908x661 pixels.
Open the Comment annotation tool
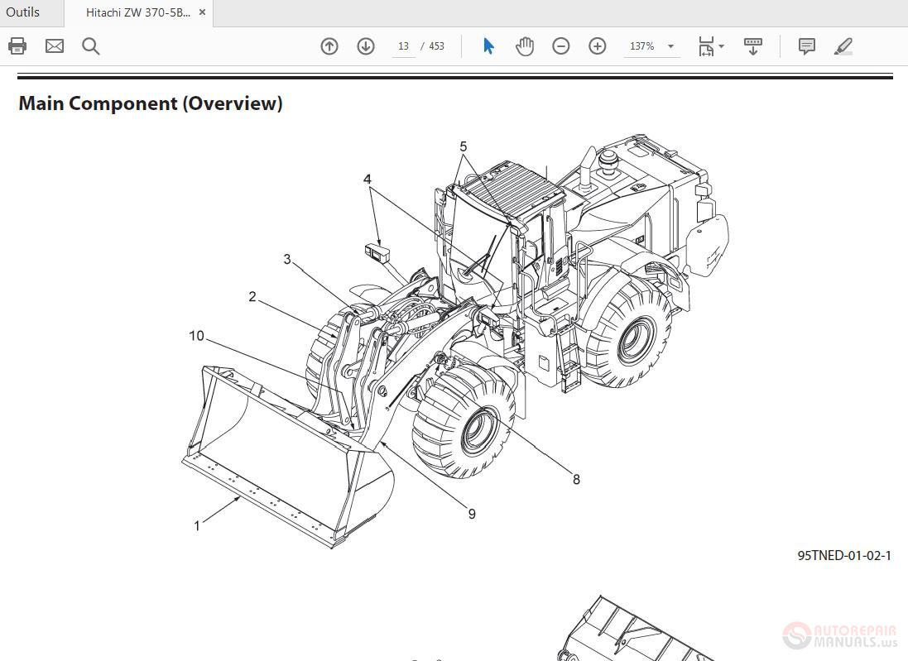(805, 46)
